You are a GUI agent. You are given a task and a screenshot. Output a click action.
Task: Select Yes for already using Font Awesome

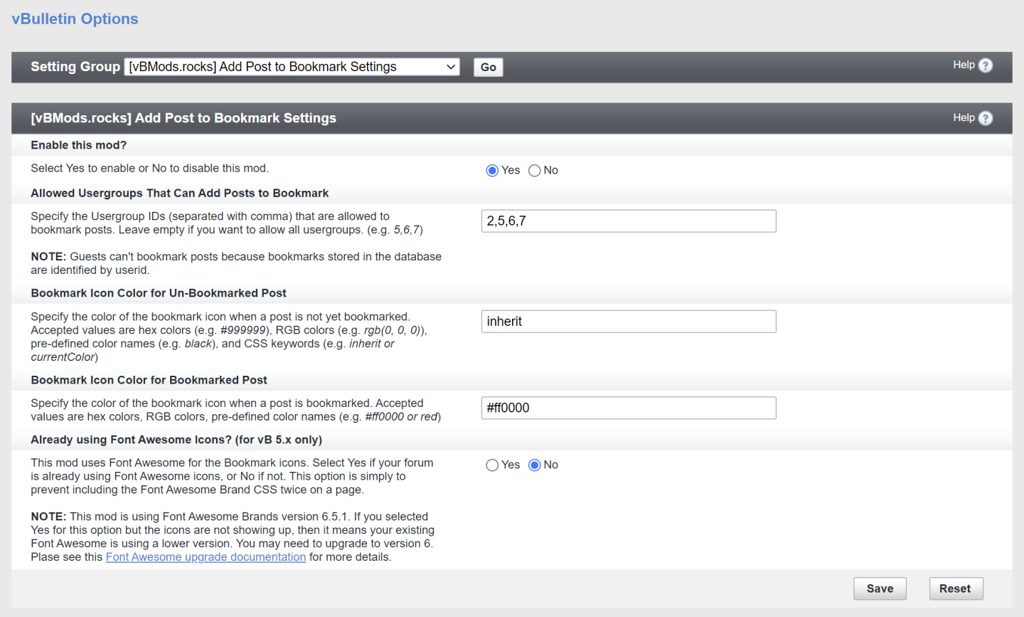point(492,465)
